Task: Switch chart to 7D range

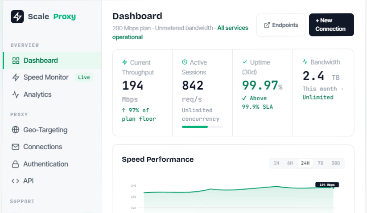Action: [321, 163]
